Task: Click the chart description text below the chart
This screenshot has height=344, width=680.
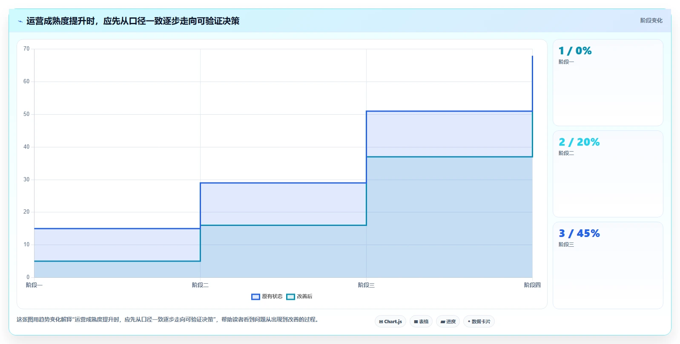Action: (x=167, y=319)
